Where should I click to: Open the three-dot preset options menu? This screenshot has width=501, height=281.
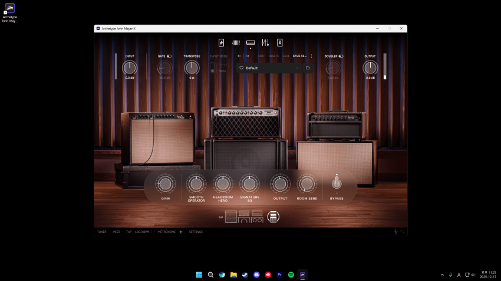click(311, 56)
